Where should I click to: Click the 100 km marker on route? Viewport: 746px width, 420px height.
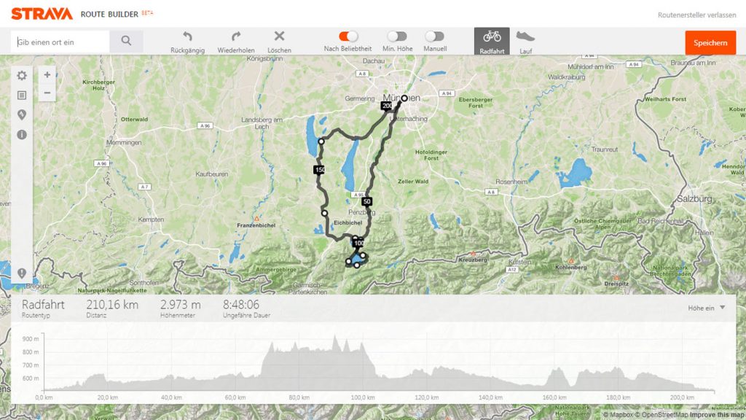pyautogui.click(x=358, y=243)
